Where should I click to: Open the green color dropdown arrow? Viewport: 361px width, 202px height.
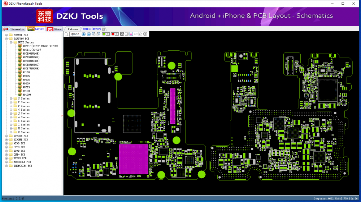click(x=108, y=34)
